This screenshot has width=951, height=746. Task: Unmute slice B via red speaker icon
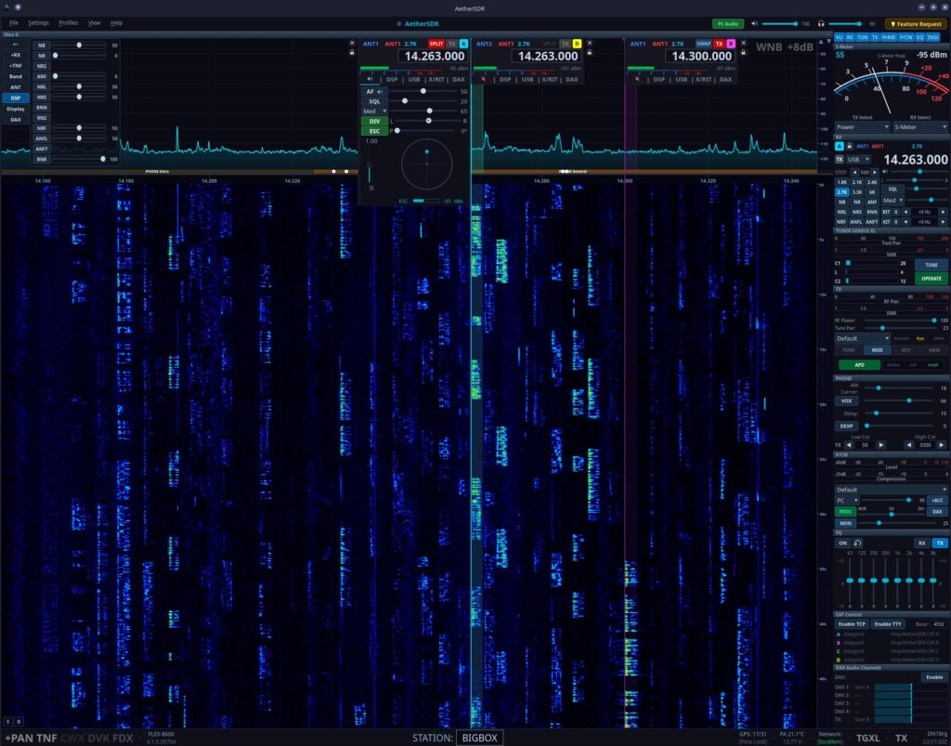tap(637, 80)
